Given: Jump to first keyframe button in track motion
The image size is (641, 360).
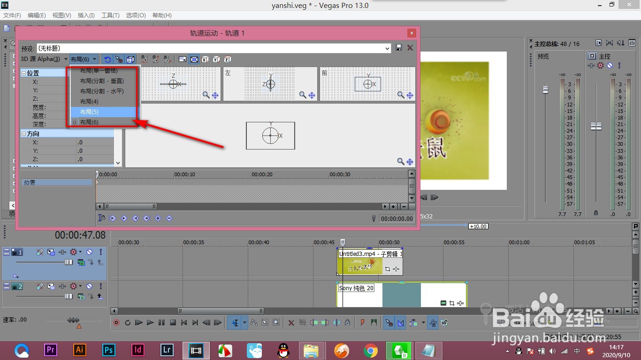Looking at the screenshot, I should 113,218.
